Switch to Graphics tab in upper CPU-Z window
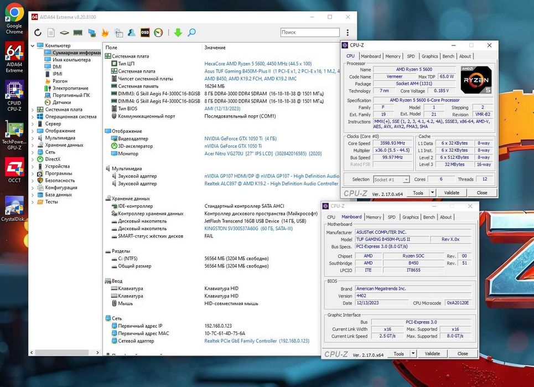The width and height of the screenshot is (534, 387). pyautogui.click(x=430, y=56)
